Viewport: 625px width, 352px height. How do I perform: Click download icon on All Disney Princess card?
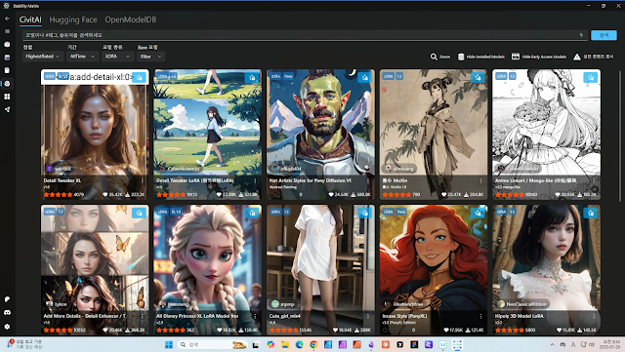[252, 213]
